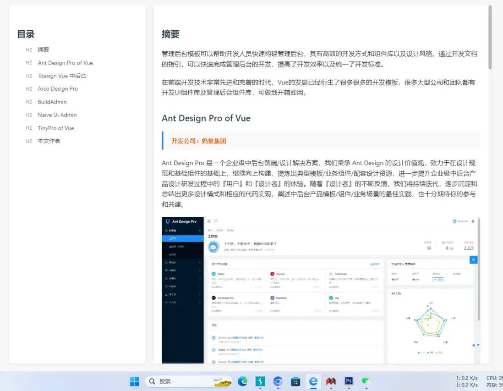This screenshot has height=391, width=503.
Task: Click the article's vertical scrollbar
Action: pyautogui.click(x=490, y=37)
